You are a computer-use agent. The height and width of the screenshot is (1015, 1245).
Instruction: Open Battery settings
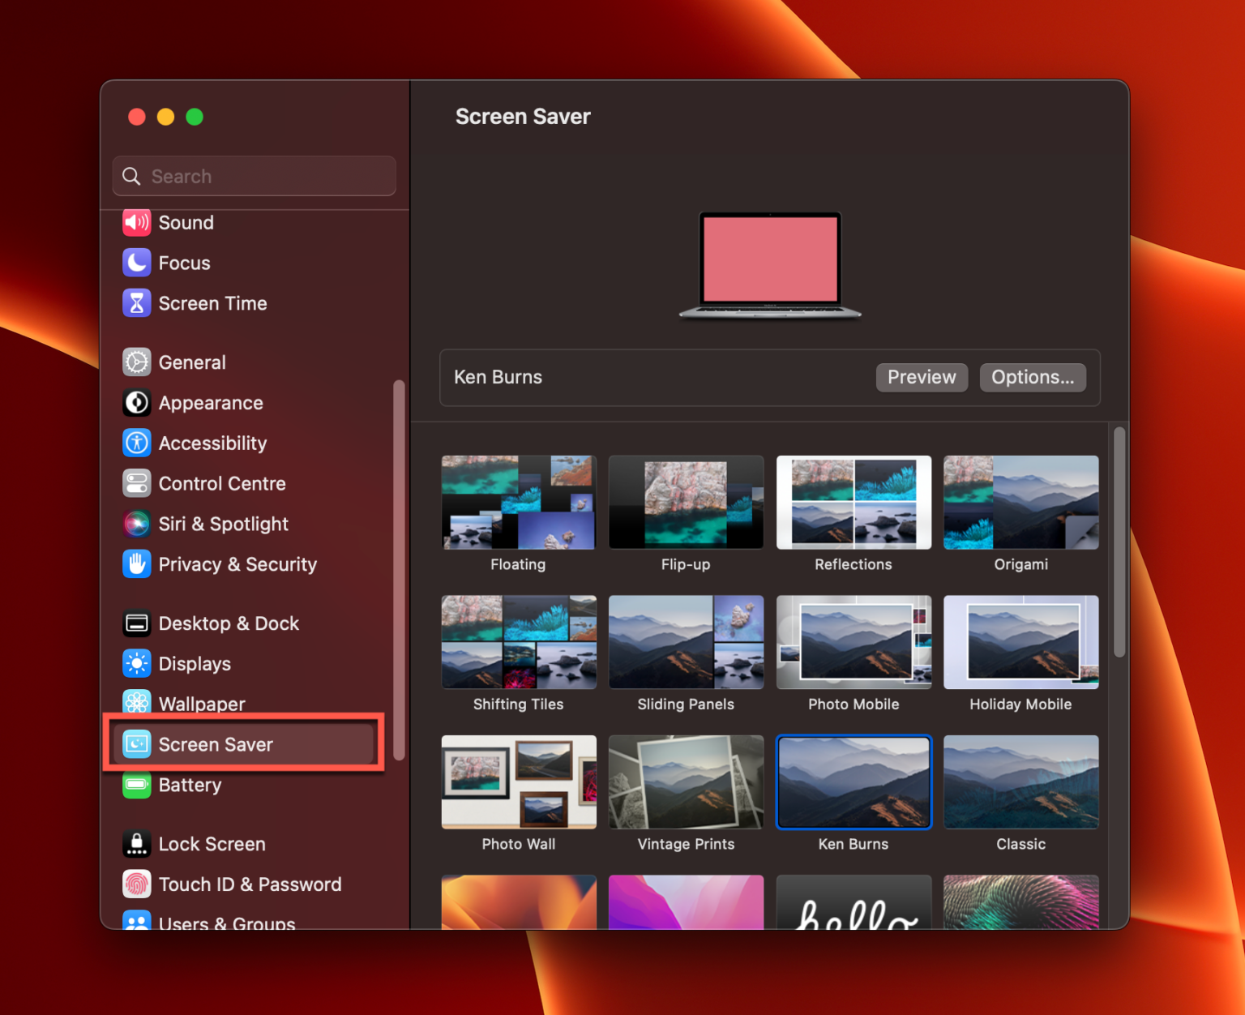pyautogui.click(x=190, y=785)
